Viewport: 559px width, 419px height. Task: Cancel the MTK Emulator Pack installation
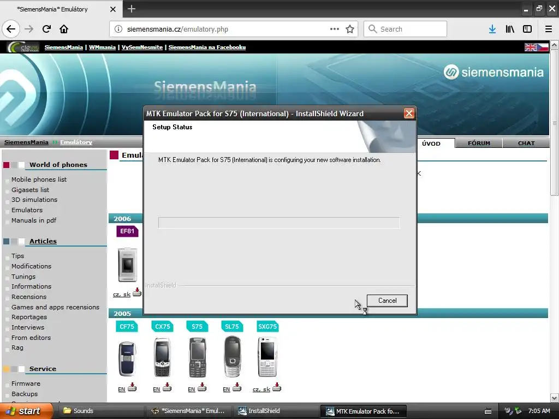pos(387,301)
